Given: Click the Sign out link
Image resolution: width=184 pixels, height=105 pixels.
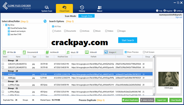Looking at the screenshot, I should 179,17.
